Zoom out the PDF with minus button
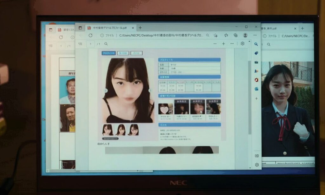 click(x=215, y=44)
